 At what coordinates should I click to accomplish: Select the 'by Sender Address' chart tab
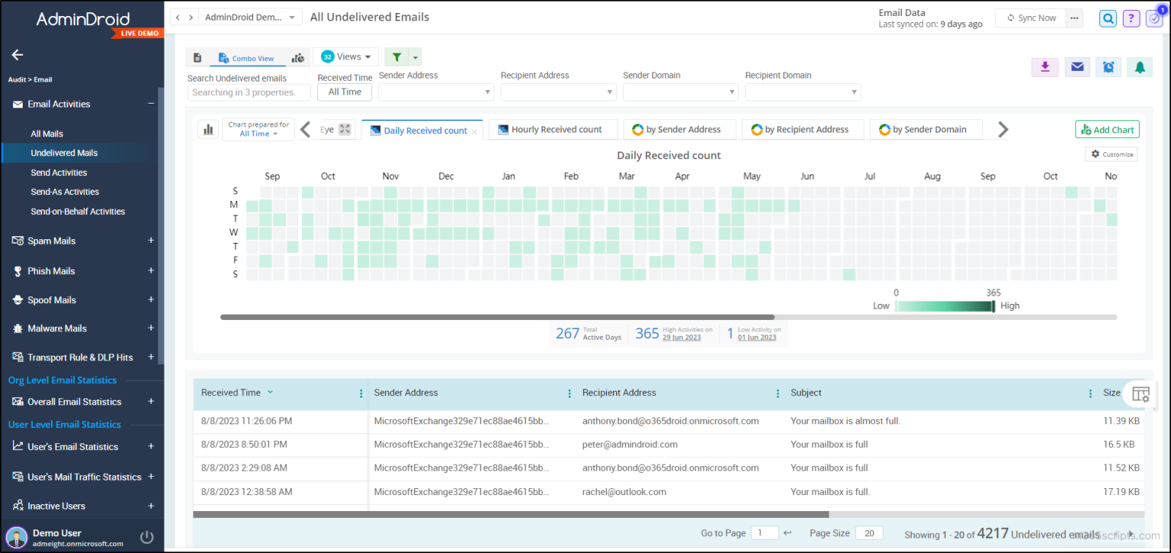pos(679,129)
